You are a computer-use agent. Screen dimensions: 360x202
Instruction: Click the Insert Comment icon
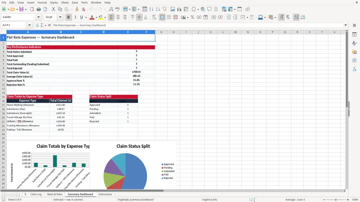(x=209, y=9)
